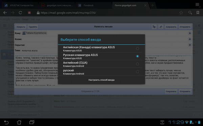The height and width of the screenshot is (126, 203).
Task: Open the Gmail hamburger menu icon
Action: [x=5, y=26]
